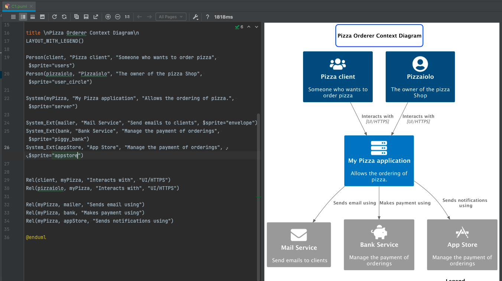Switch to split editor-and-preview layout
This screenshot has width=502, height=281.
[23, 17]
